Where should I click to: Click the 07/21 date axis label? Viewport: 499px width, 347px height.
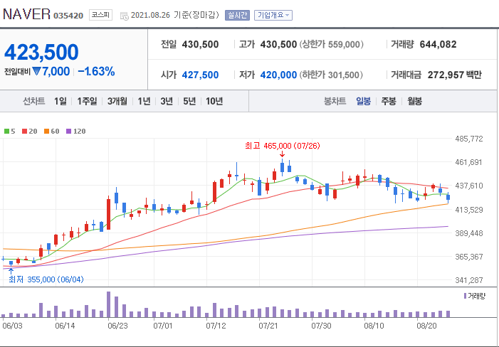[268, 326]
